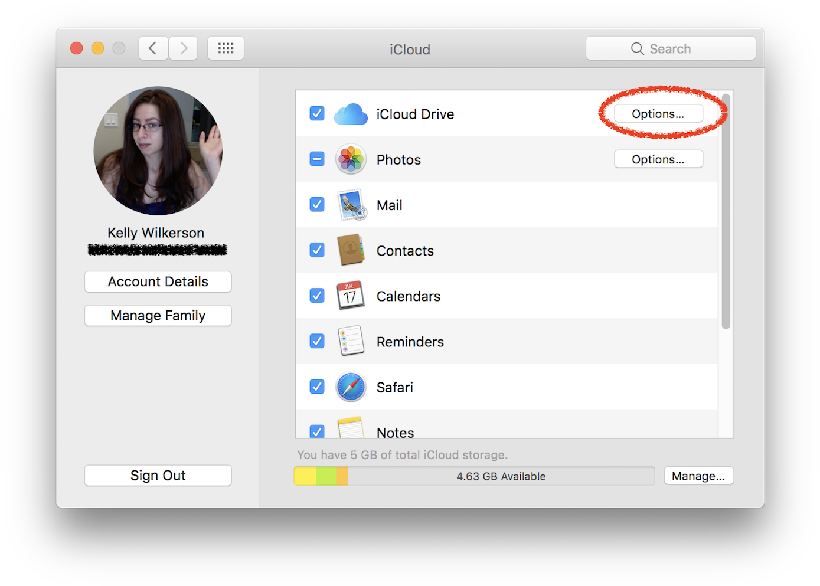Screen dimensions: 820x586
Task: Click the Reminders list icon
Action: click(351, 341)
